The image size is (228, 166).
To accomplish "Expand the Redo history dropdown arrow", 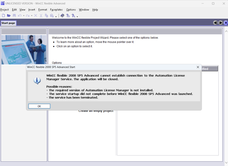I will (32, 16).
